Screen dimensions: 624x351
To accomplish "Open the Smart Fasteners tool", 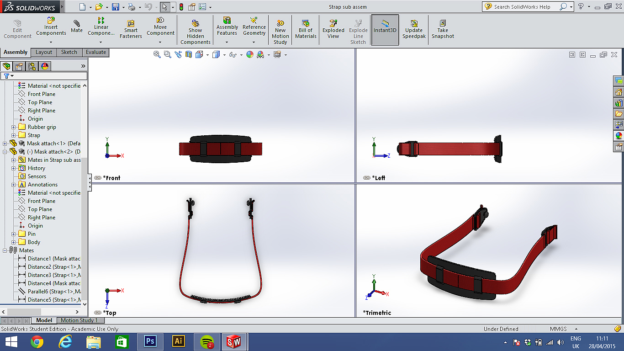I will point(131,29).
